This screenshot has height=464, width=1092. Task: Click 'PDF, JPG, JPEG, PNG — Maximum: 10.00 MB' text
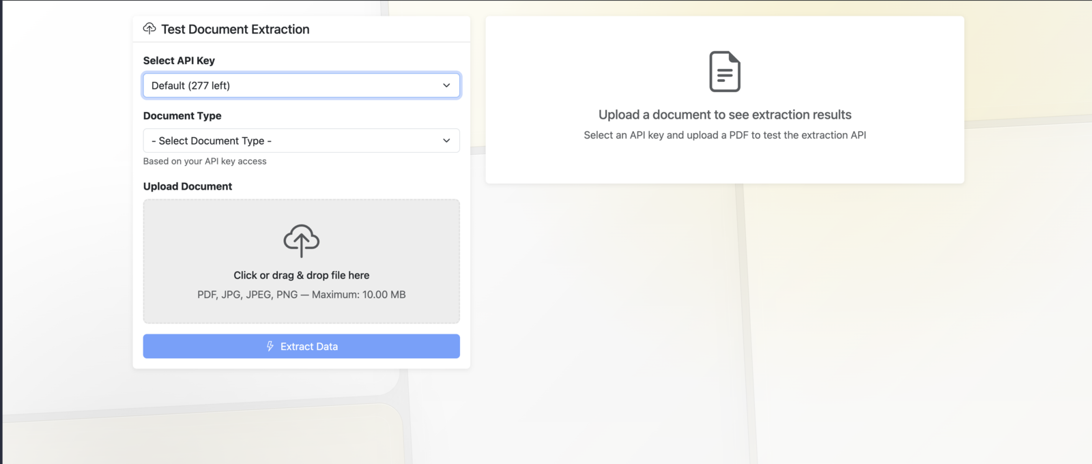tap(302, 295)
